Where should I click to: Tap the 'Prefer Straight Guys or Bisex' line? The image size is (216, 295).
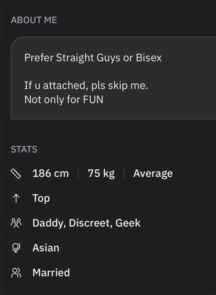pyautogui.click(x=93, y=57)
